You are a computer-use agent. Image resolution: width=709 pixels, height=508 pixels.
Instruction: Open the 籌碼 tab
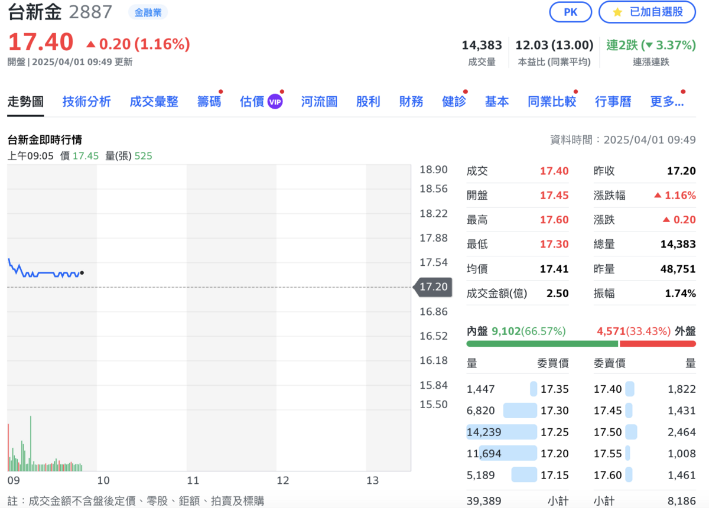point(209,102)
